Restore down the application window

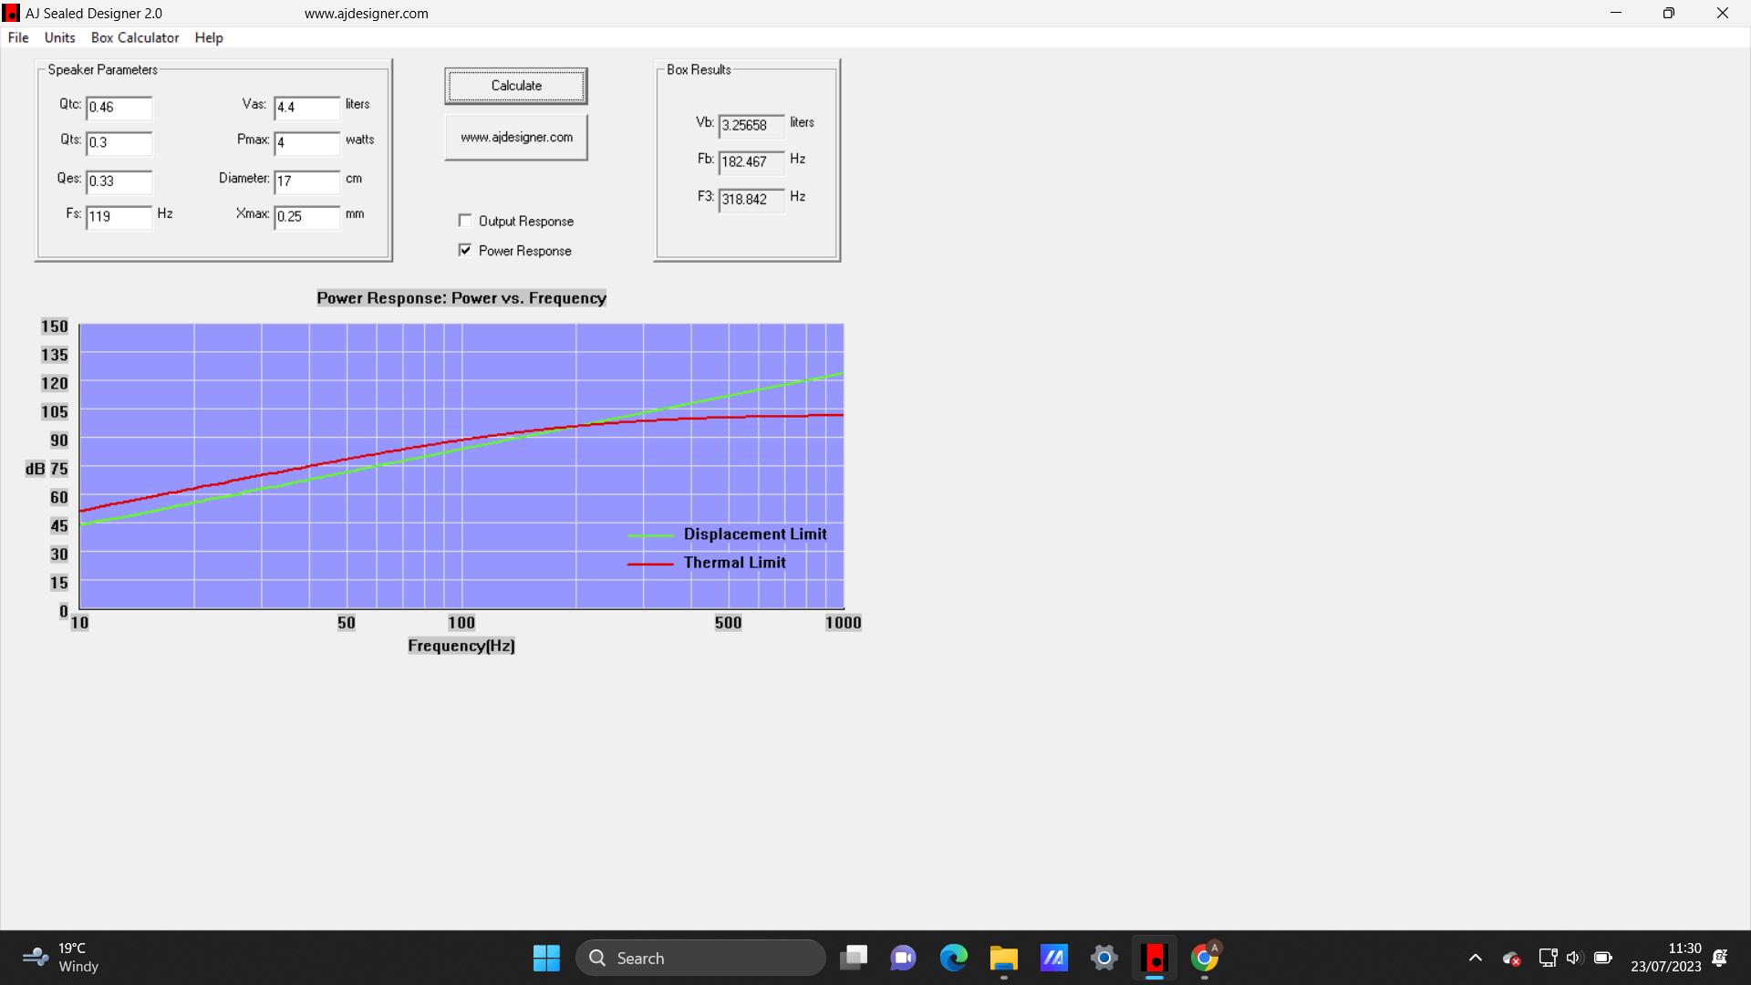pos(1669,13)
